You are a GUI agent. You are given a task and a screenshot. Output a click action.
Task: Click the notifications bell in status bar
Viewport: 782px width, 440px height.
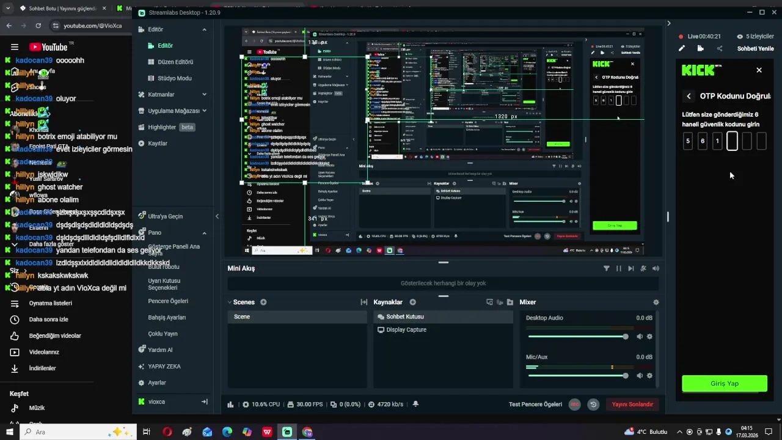click(415, 404)
